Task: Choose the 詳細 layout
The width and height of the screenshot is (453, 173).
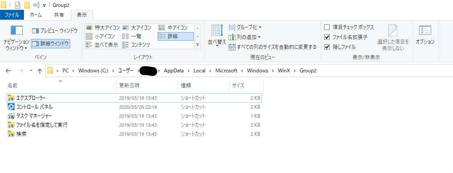Action: [176, 36]
